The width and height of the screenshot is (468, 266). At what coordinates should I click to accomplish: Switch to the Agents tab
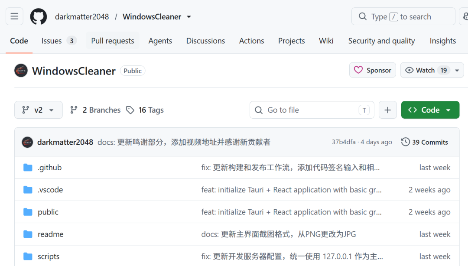(160, 41)
